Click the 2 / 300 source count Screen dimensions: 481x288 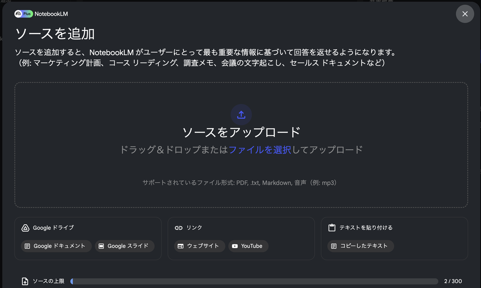point(453,281)
